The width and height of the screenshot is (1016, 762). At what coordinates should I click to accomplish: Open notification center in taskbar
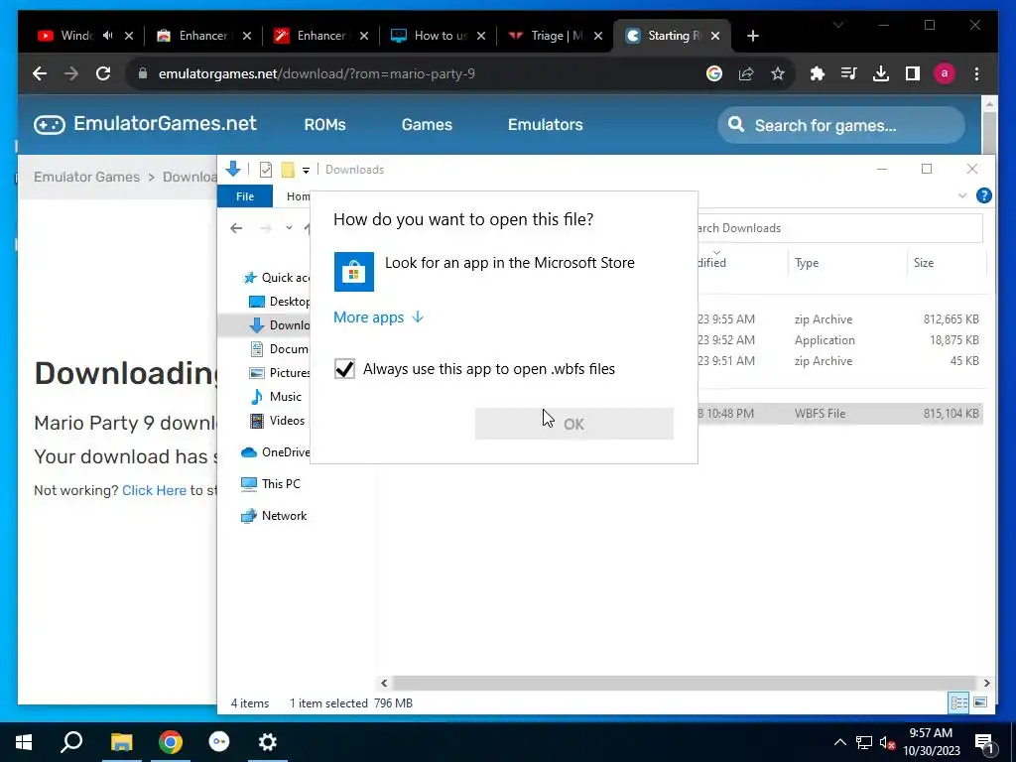984,742
